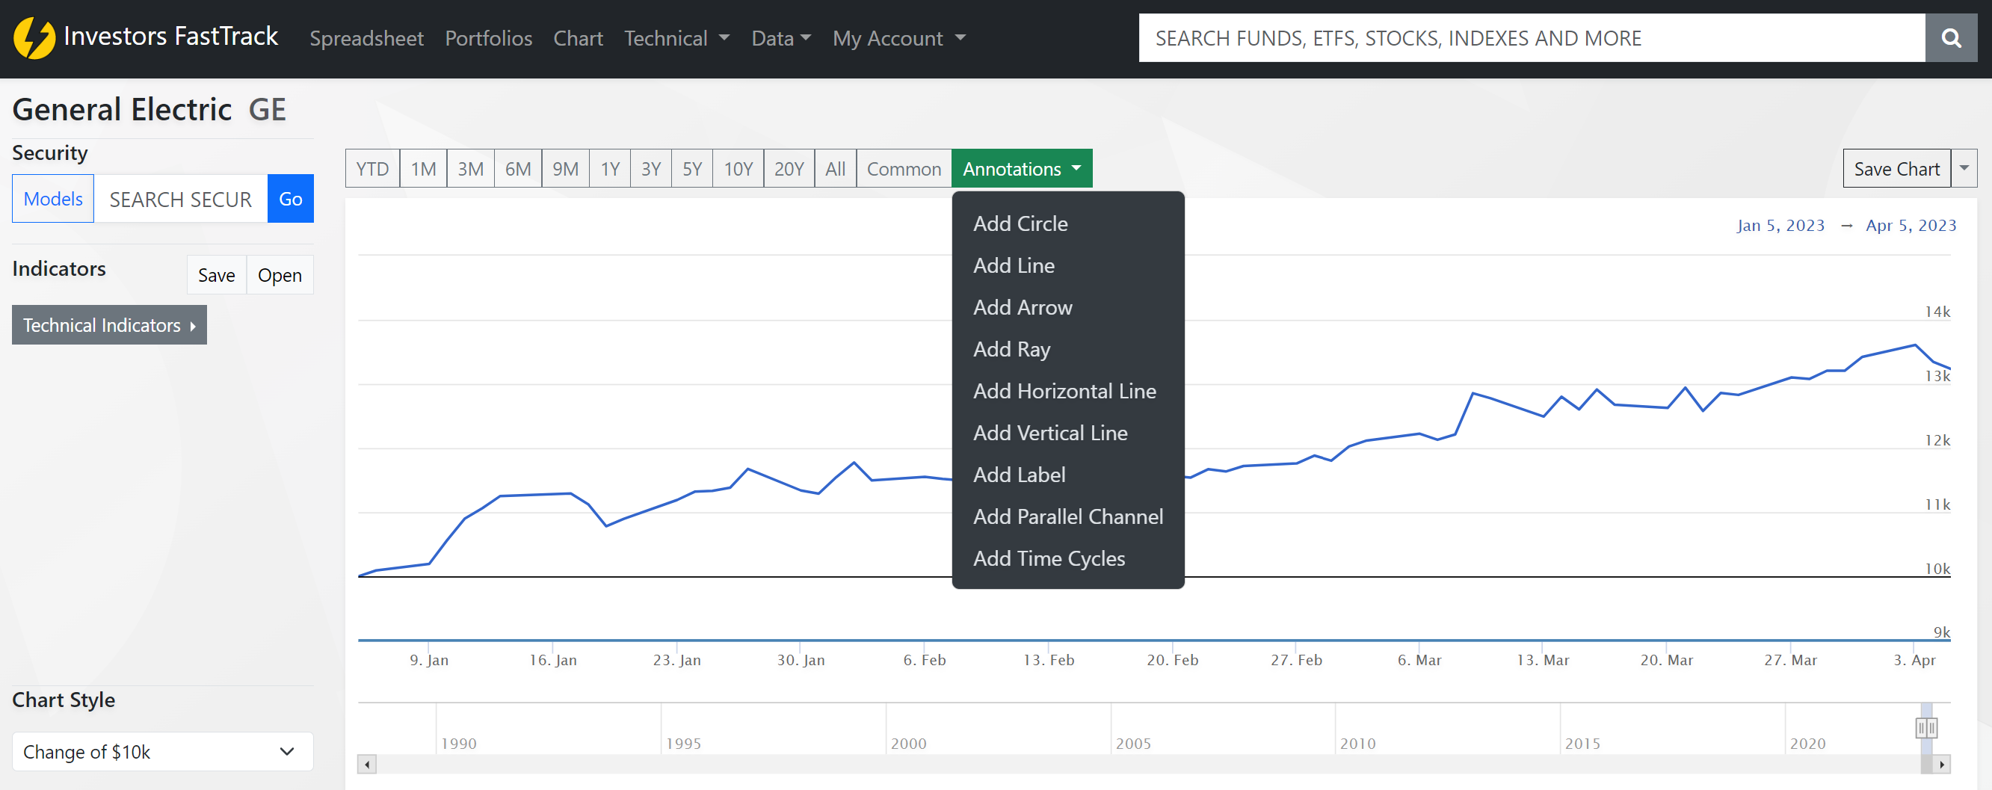
Task: Set chart range to 3Y
Action: [651, 168]
